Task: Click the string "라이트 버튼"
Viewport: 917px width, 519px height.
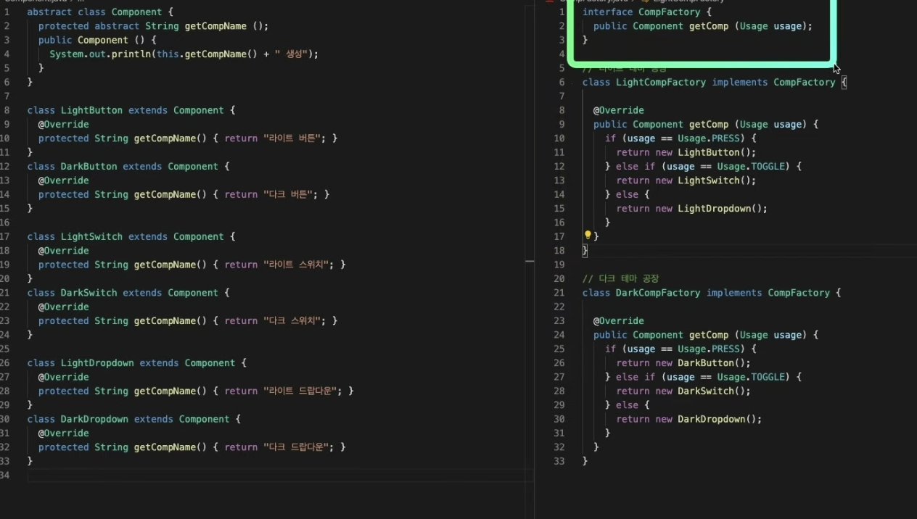Action: (x=292, y=138)
